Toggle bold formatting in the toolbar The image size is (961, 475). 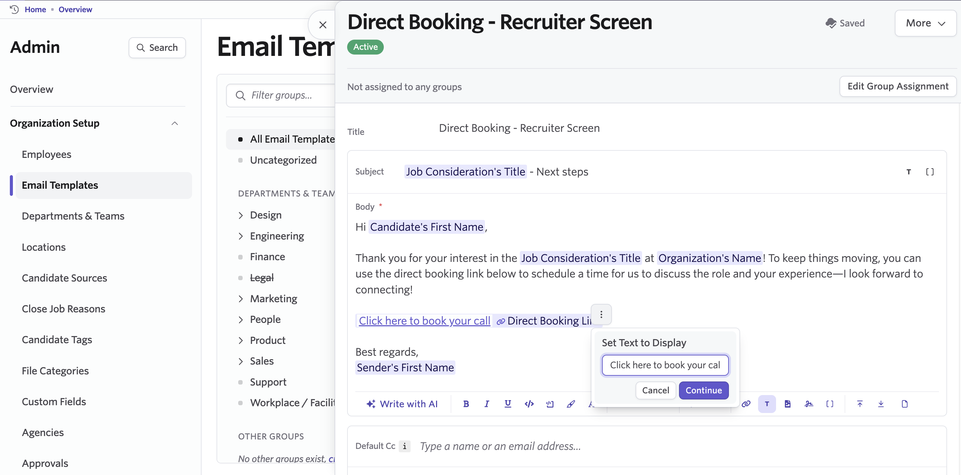(x=466, y=404)
